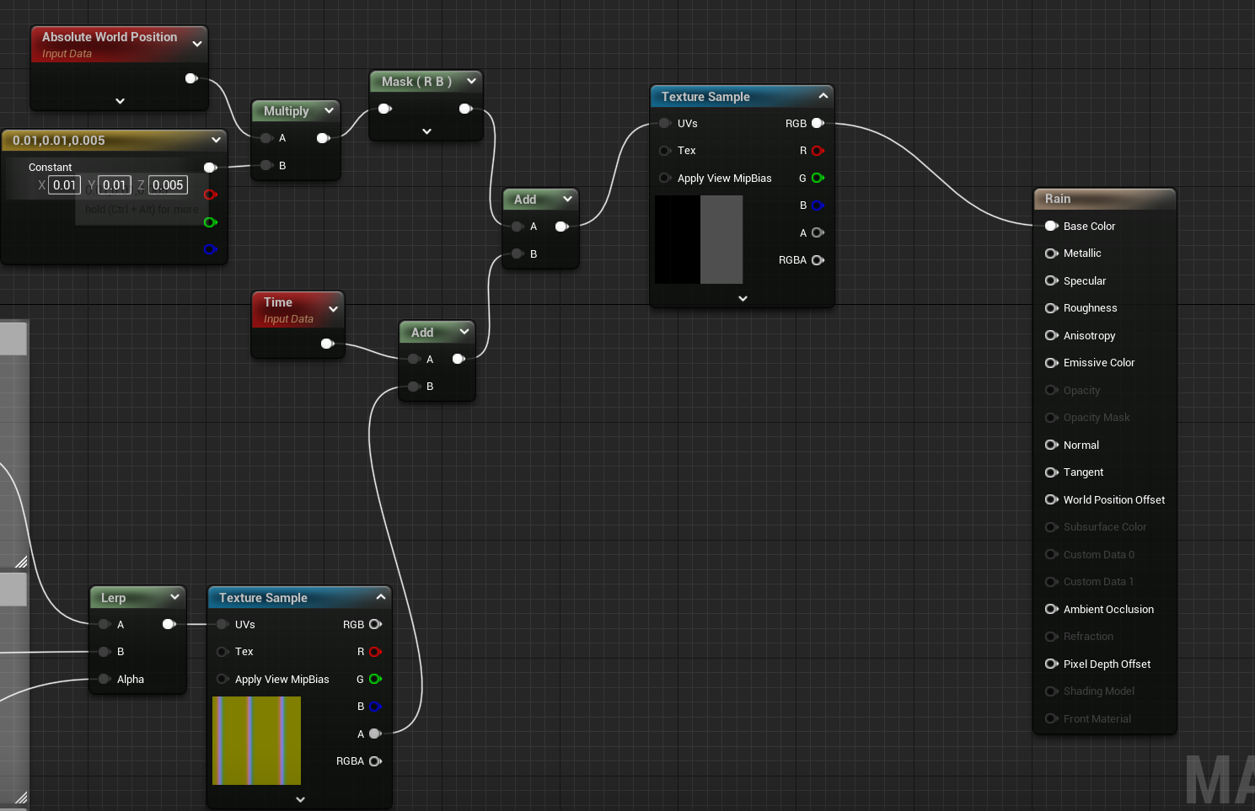The width and height of the screenshot is (1255, 811).
Task: Click Apply View MipBias pin on upper Texture Sample
Action: coord(665,178)
